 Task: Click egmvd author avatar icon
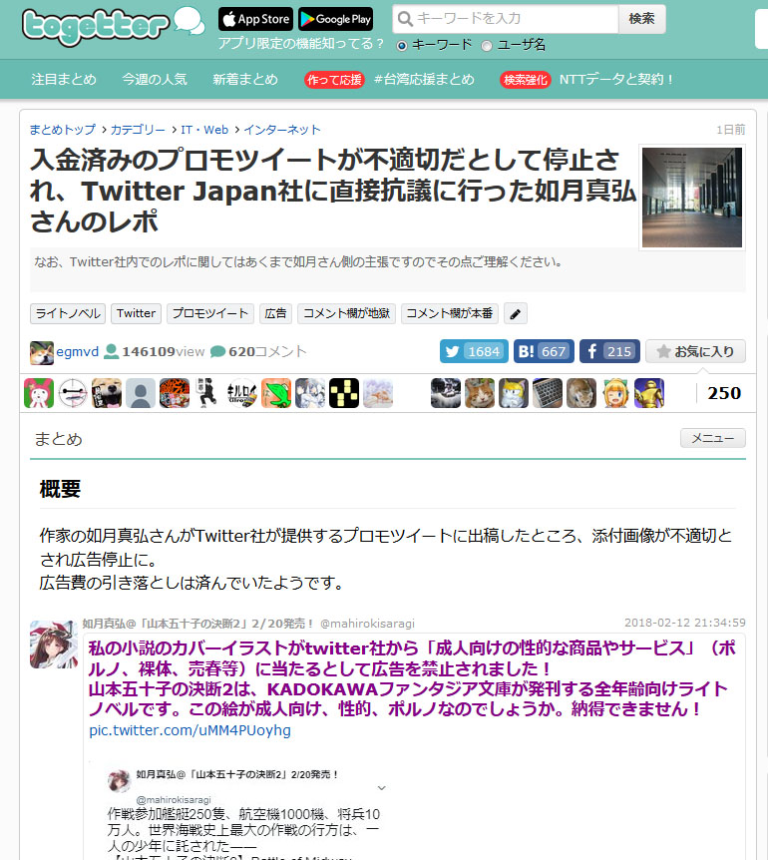(41, 352)
